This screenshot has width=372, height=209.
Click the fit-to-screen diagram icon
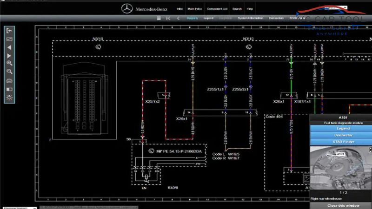[9, 39]
